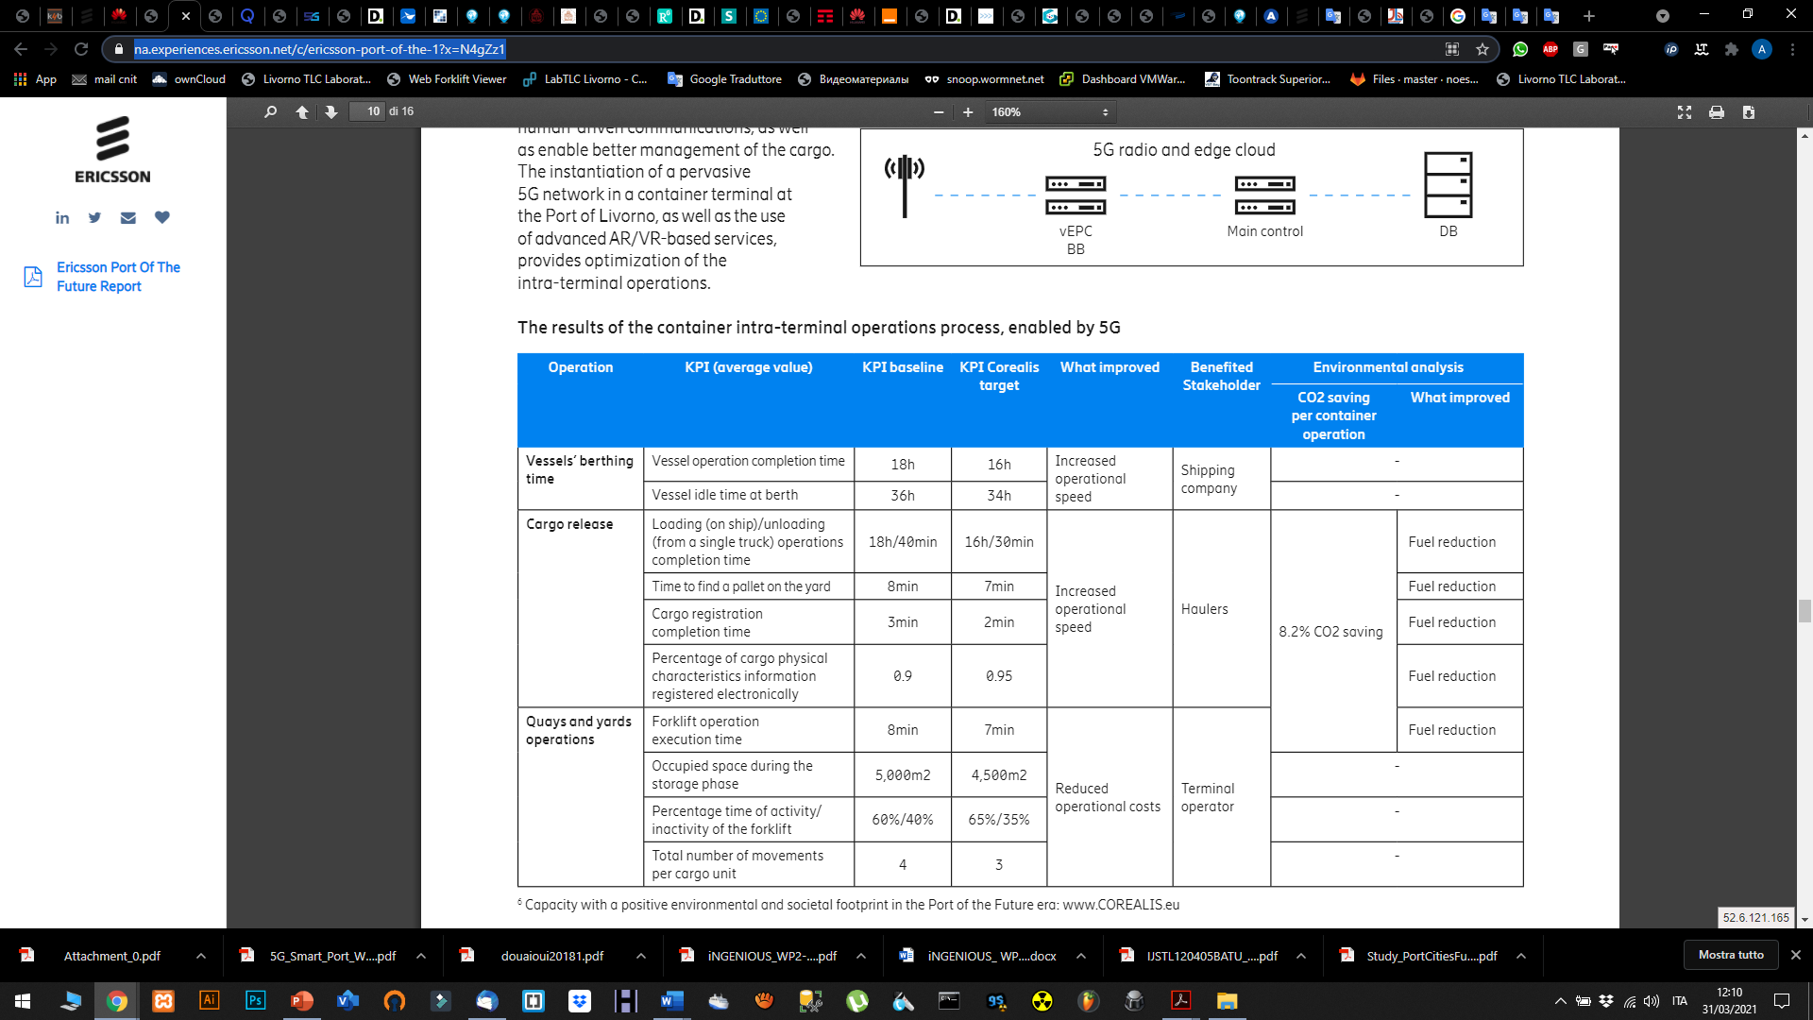1813x1020 pixels.
Task: Expand options for iNGENIOUS_ WP....docx download
Action: [1081, 956]
